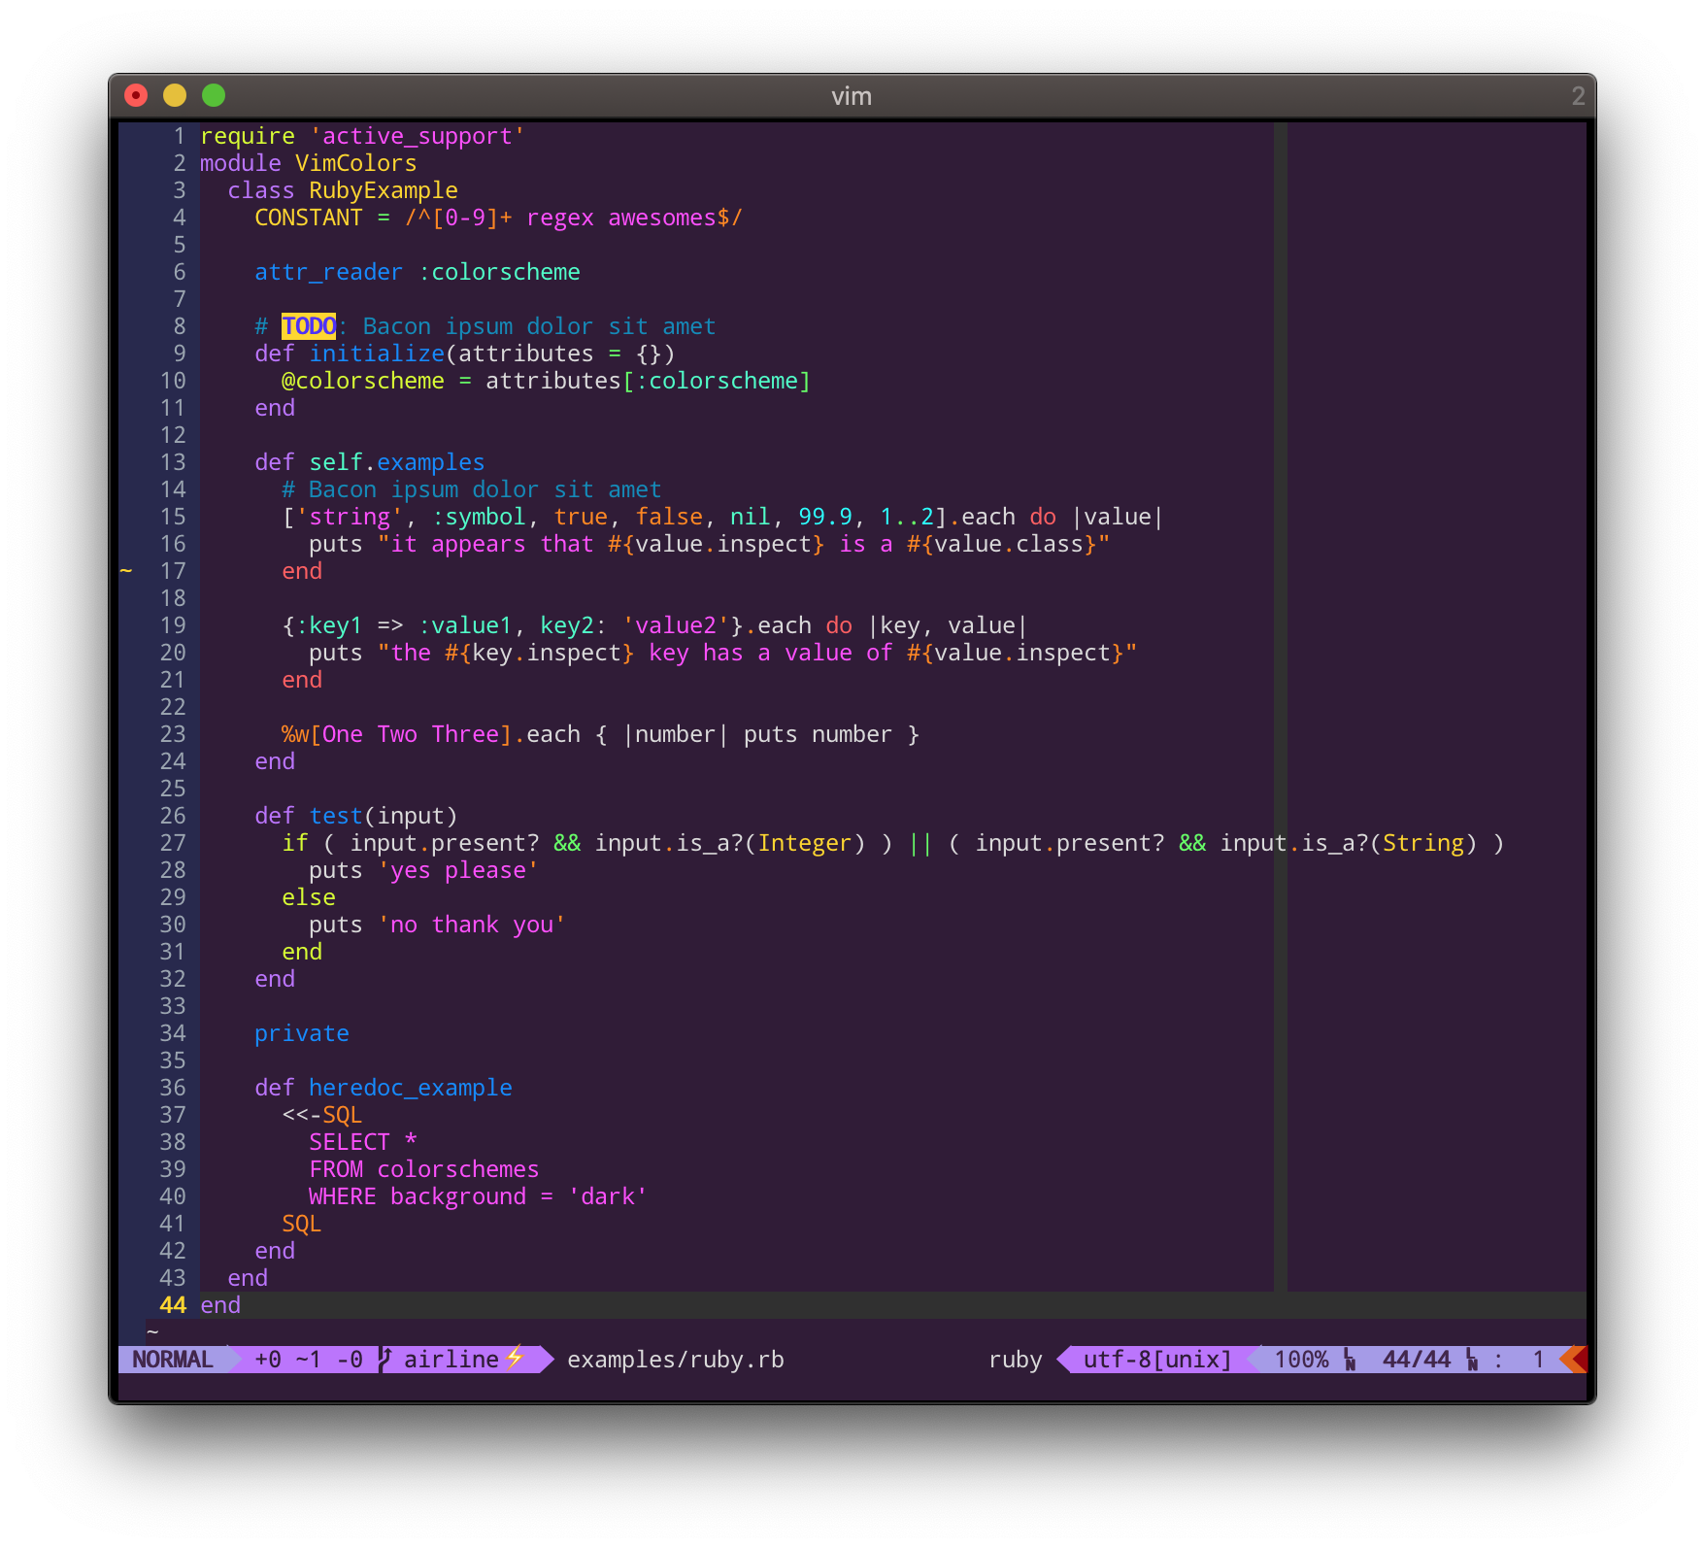Click SELECT * on line 38
This screenshot has height=1548, width=1705.
(363, 1142)
